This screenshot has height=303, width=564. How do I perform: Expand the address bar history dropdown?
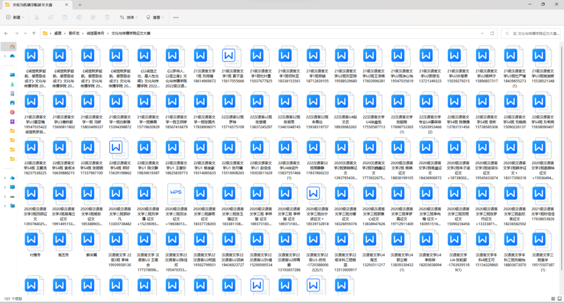[482, 34]
